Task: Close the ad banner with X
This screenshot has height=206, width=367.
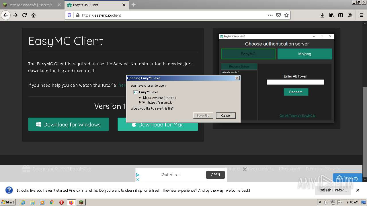Action: [245, 169]
